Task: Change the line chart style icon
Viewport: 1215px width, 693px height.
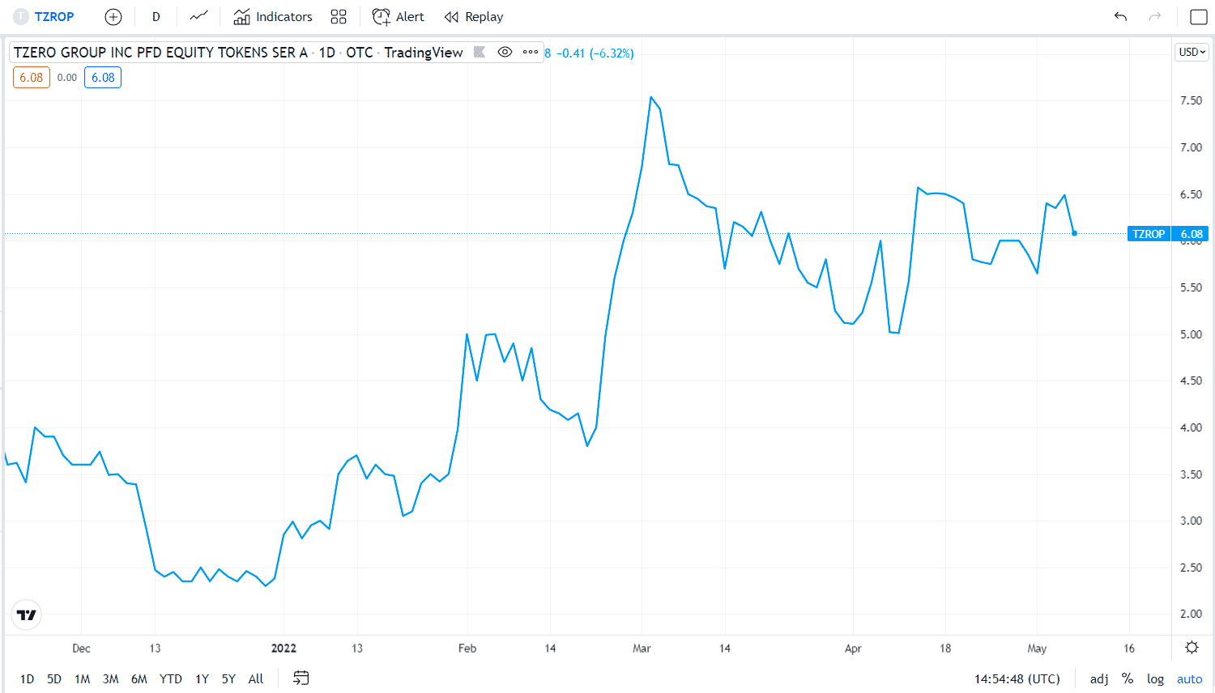Action: point(198,16)
